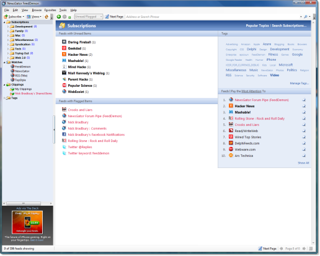Open the Parent Hacks feed
The height and width of the screenshot is (256, 320).
tap(78, 79)
